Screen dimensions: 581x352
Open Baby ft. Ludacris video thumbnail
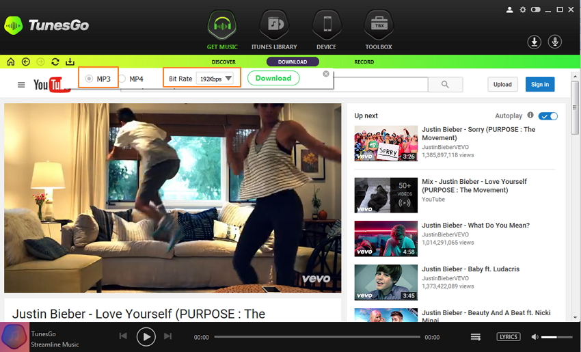point(386,282)
